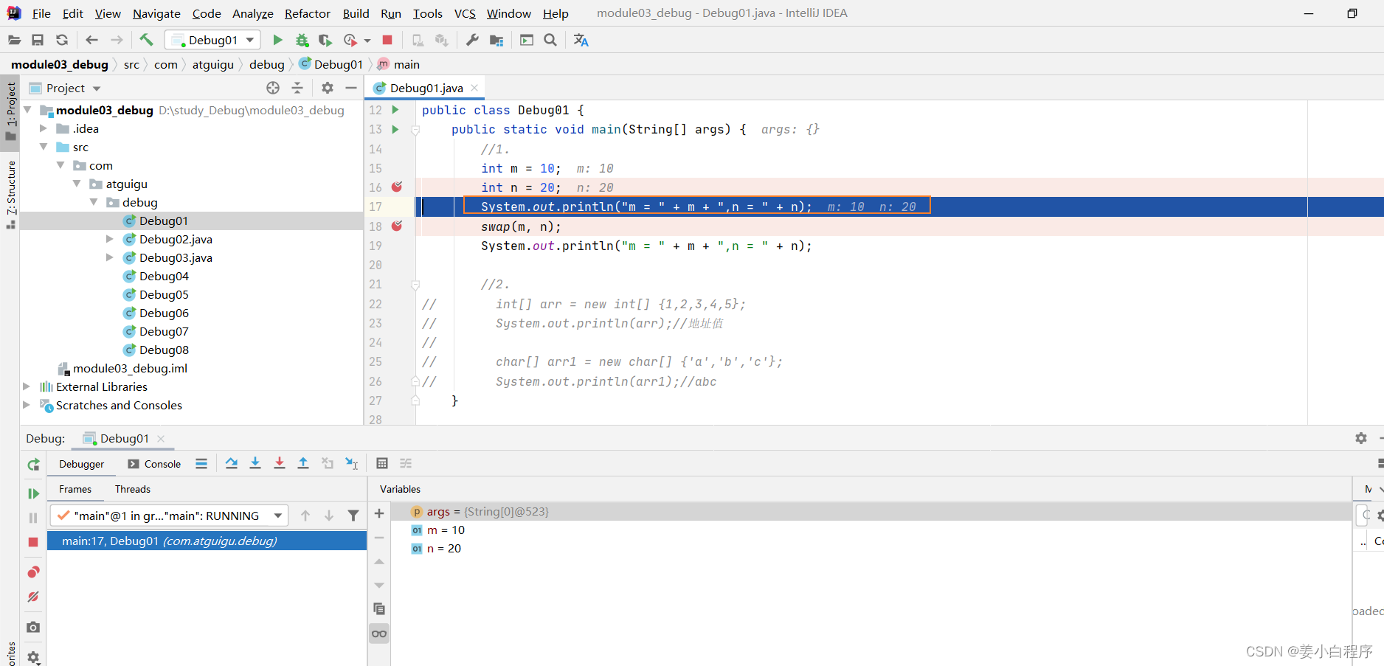The image size is (1384, 666).
Task: Open the Project view type dropdown
Action: pyautogui.click(x=65, y=88)
